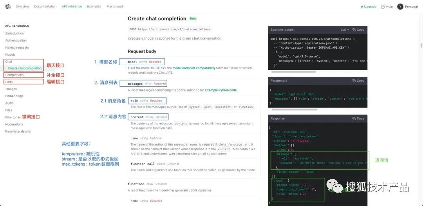Image resolution: width=423 pixels, height=206 pixels.
Task: Click the functions parameter name
Action: pos(136,184)
